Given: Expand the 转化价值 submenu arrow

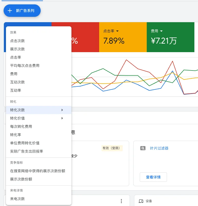Looking at the screenshot, I should pos(62,118).
